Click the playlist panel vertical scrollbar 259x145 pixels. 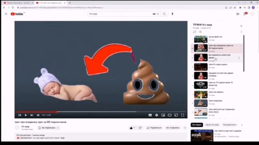coord(244,54)
